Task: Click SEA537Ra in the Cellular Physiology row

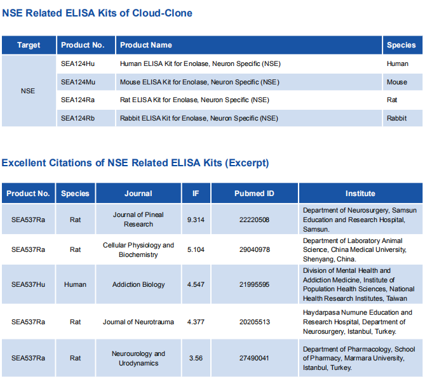Action: [x=28, y=249]
